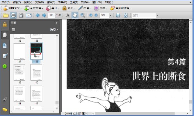Open the 文档(D) menu
Image resolution: width=194 pixels, height=116 pixels.
click(39, 2)
